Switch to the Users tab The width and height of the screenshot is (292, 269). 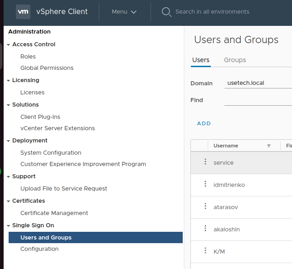point(201,60)
